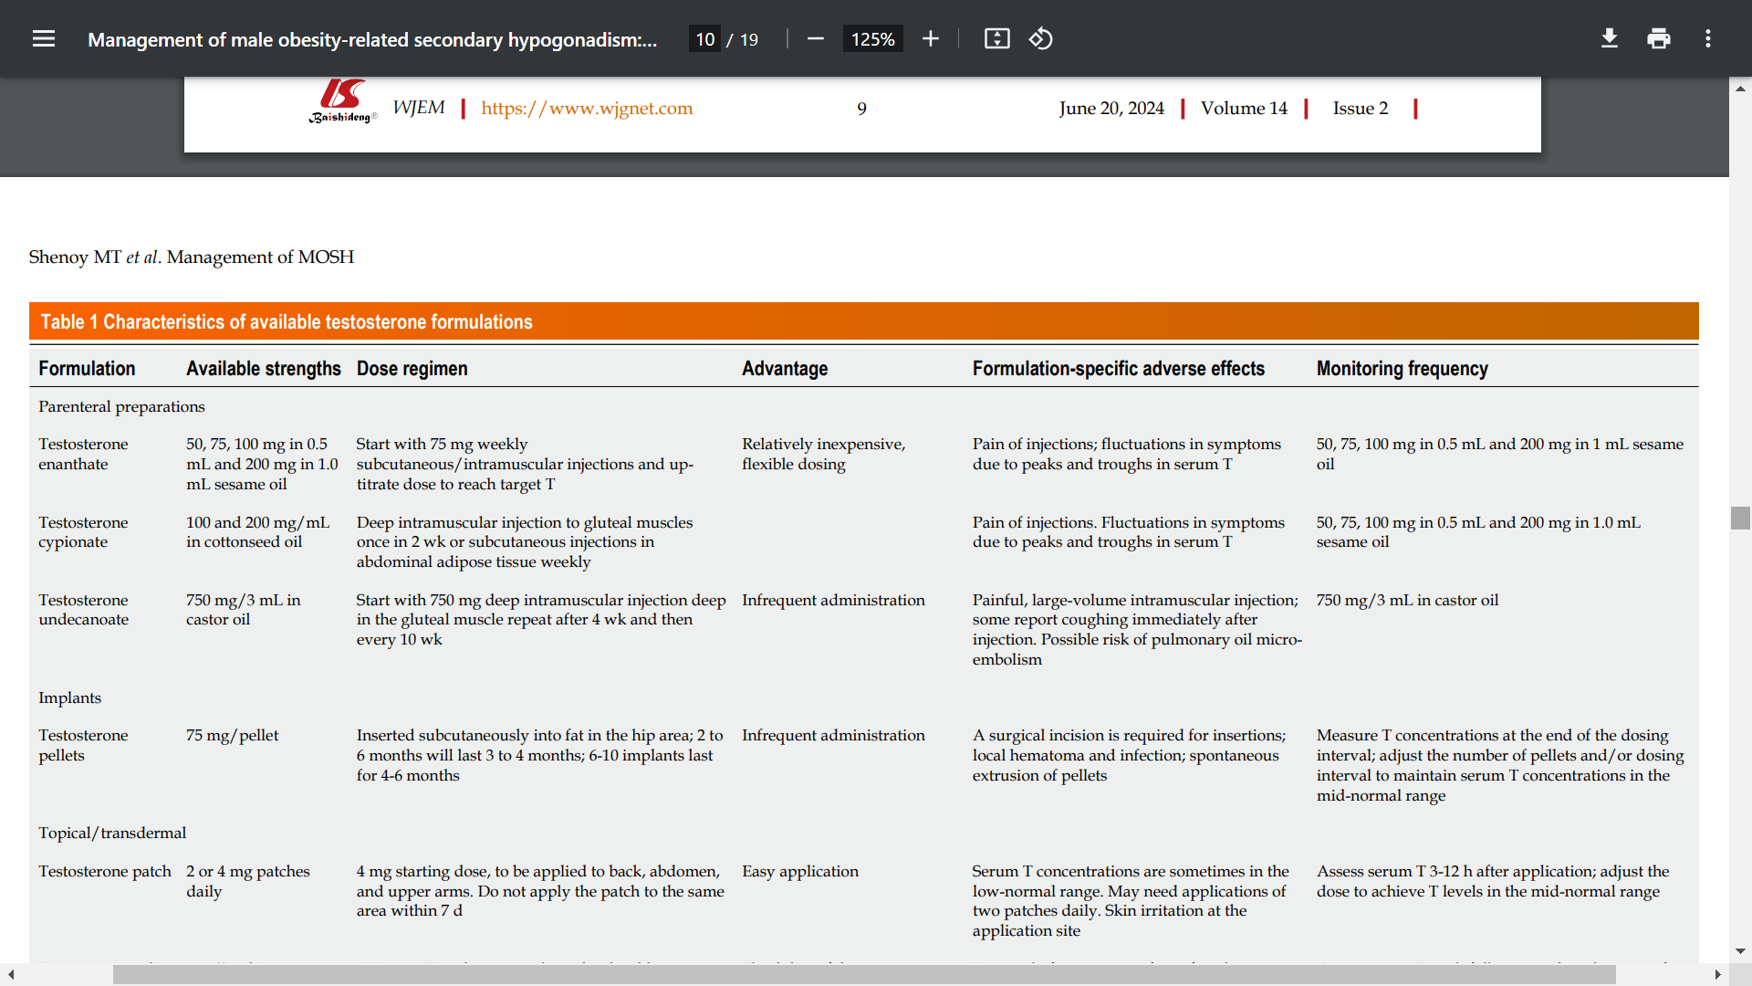Click the Relatively inexpensive, flexible dosing cell

click(x=824, y=454)
